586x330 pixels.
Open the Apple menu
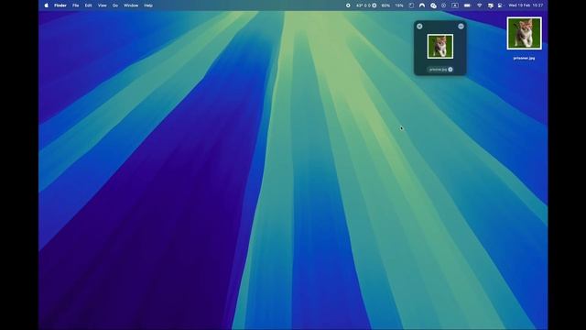pos(47,5)
